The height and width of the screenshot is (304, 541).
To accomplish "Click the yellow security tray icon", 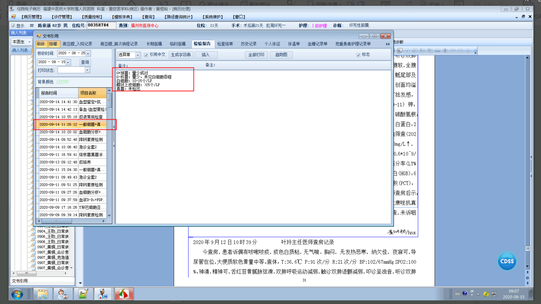I will 486,294.
